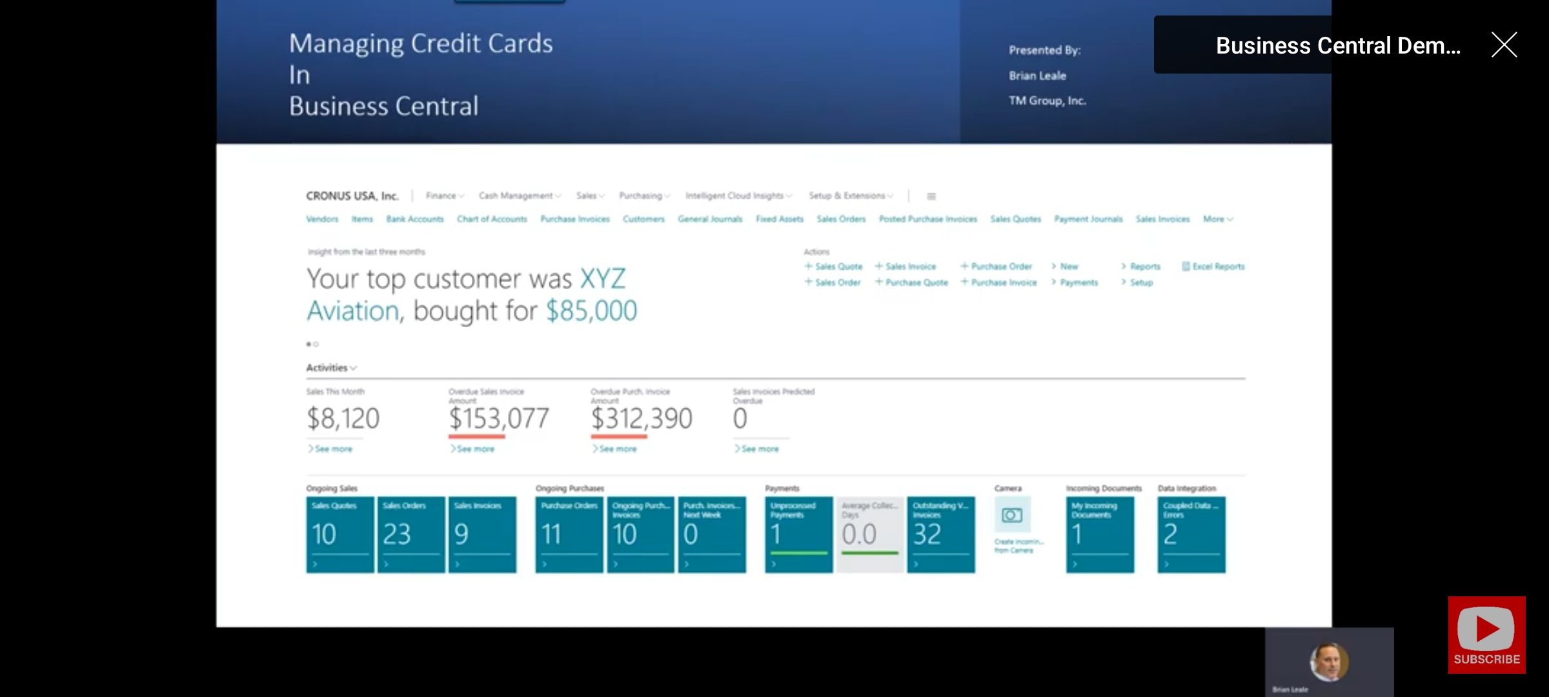This screenshot has width=1549, height=697.
Task: Click plus icon for Sales Quote action
Action: coord(808,267)
